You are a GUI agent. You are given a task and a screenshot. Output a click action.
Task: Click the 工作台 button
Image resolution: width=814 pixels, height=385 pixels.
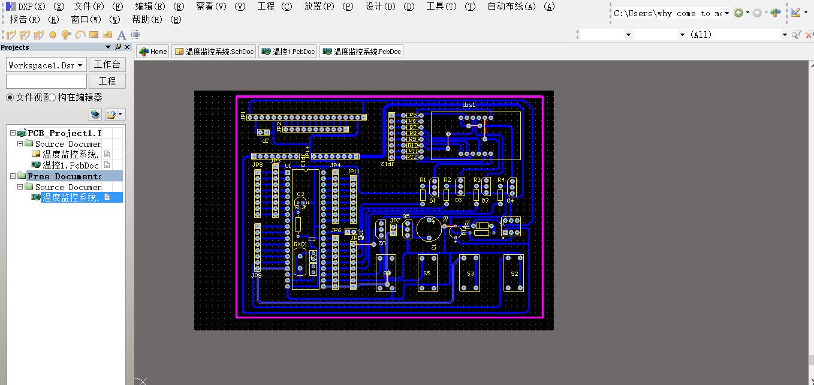pyautogui.click(x=107, y=65)
